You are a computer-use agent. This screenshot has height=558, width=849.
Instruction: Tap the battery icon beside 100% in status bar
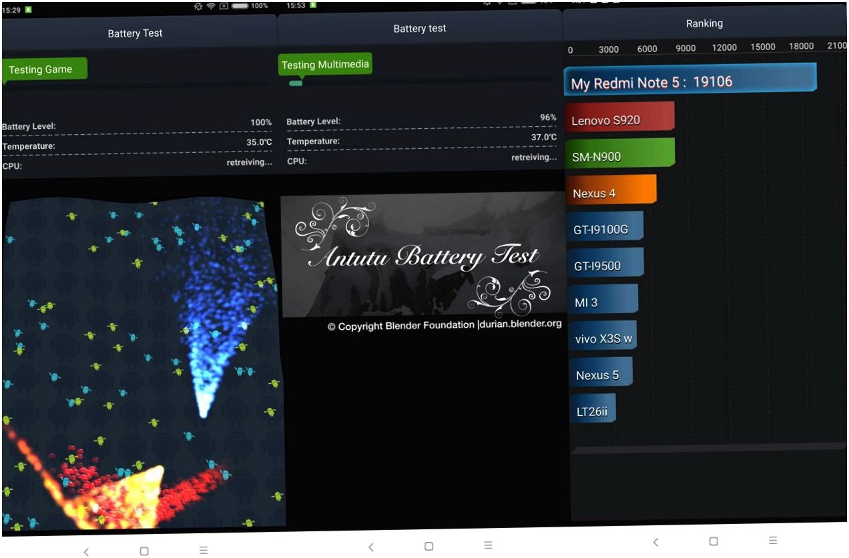(x=240, y=6)
